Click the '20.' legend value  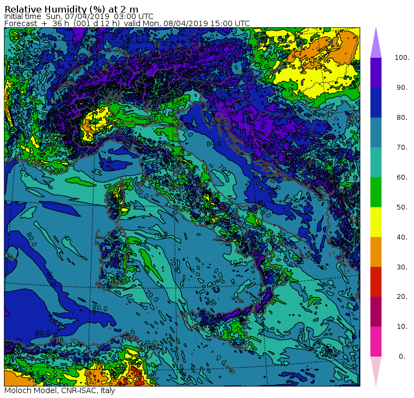[402, 297]
